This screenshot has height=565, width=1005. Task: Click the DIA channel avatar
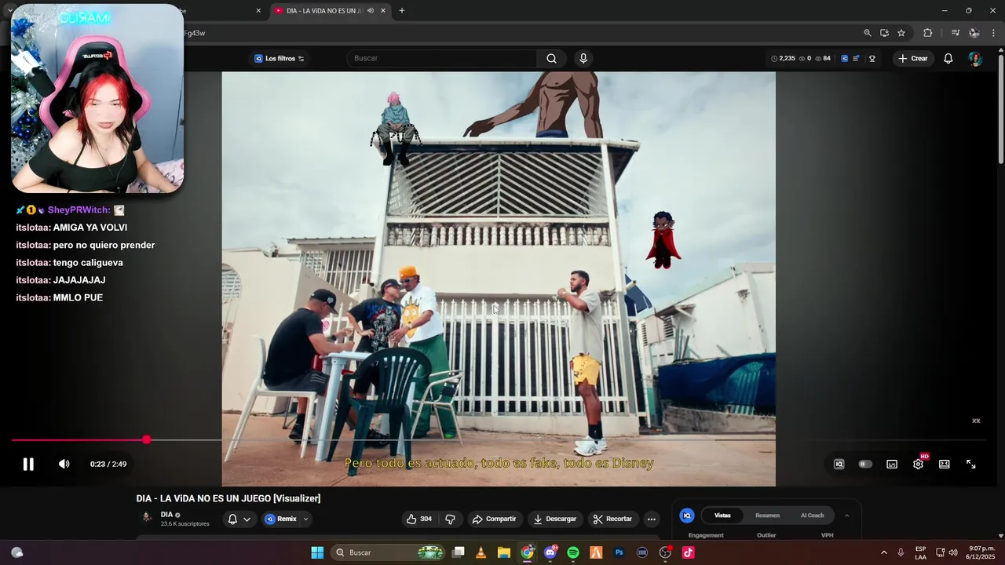[x=147, y=518]
